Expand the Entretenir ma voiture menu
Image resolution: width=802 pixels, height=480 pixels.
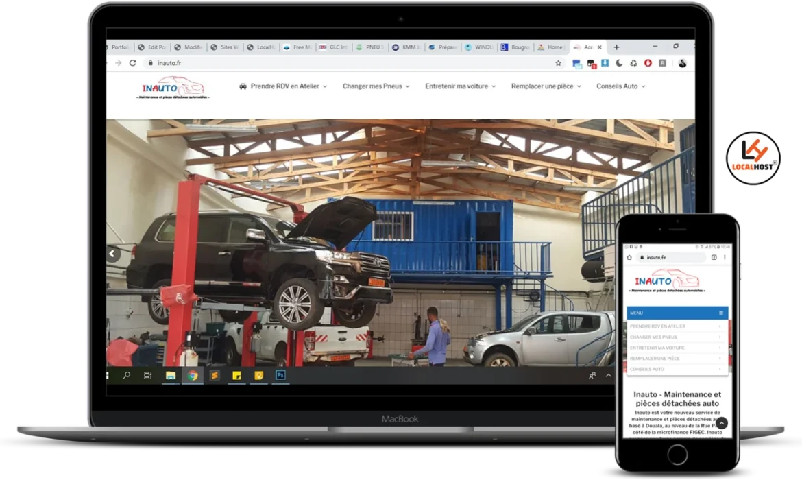[x=460, y=86]
